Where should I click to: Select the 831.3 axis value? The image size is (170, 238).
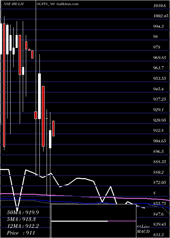(158, 235)
